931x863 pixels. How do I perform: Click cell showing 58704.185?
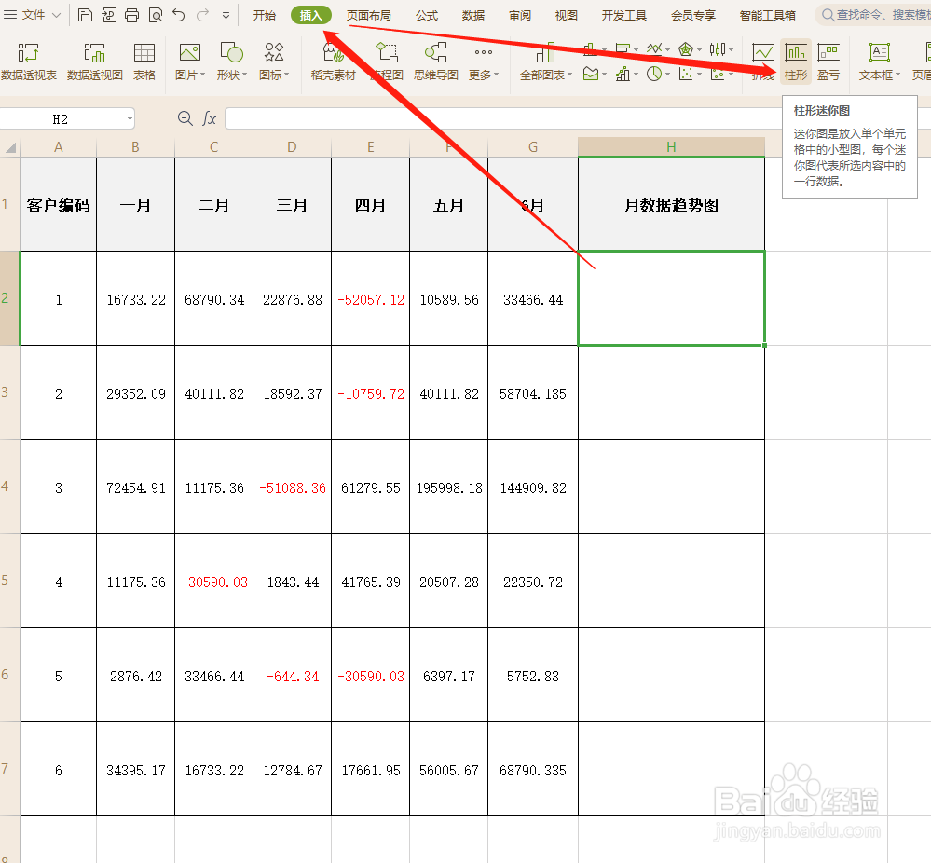pyautogui.click(x=532, y=393)
